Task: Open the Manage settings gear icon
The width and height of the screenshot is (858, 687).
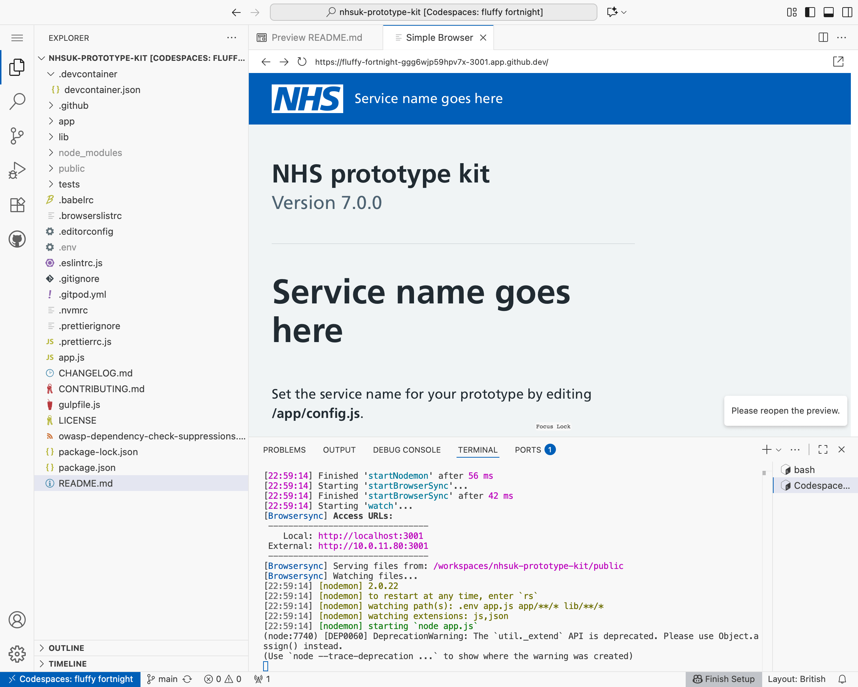Action: 17,654
